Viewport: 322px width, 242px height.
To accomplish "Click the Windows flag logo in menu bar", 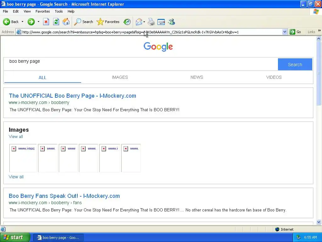I will pos(316,12).
